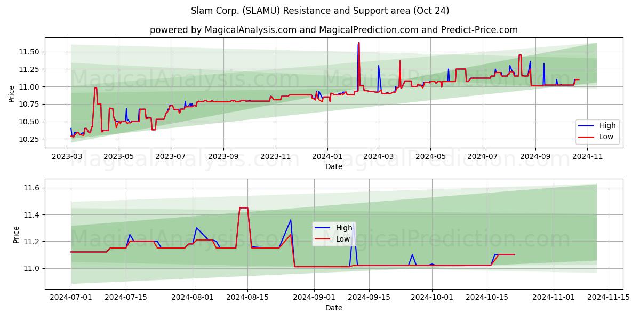Click the chart title 'Slam Corp. (SLAMU) Resistance and Support area (Oct 24)'

[x=320, y=11]
